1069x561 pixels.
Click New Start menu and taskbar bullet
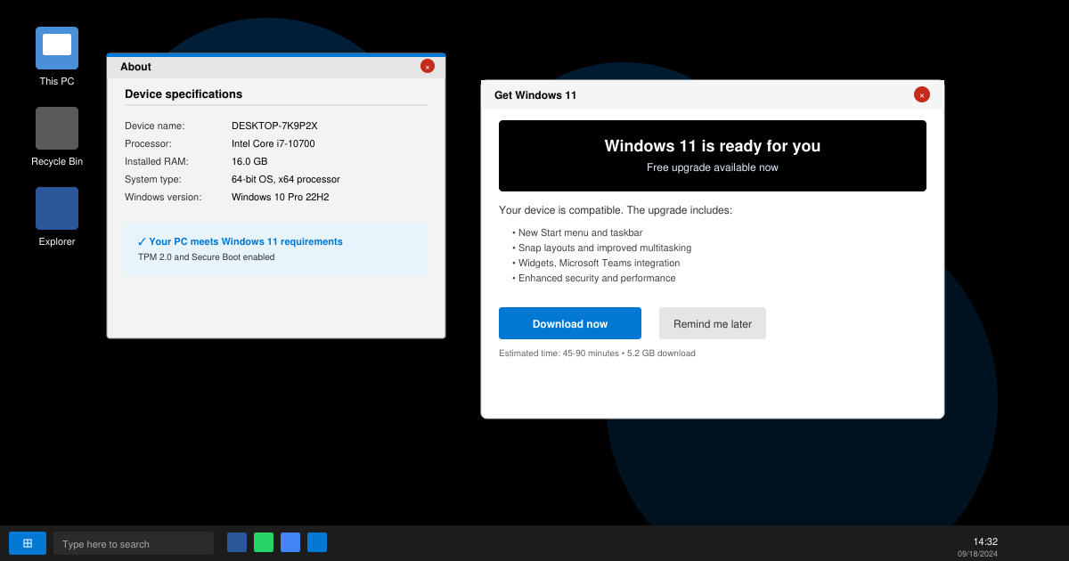(x=577, y=232)
